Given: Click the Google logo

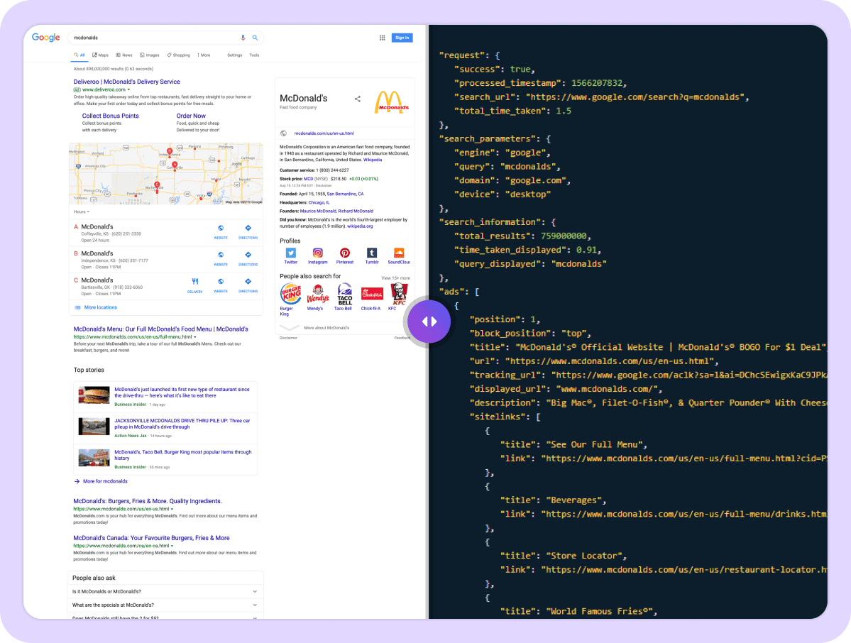Looking at the screenshot, I should click(x=45, y=38).
